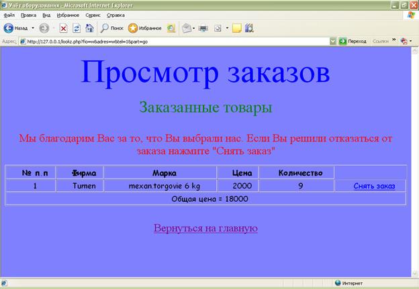The width and height of the screenshot is (419, 289).
Task: Click the "Снять заказ" link
Action: [374, 186]
